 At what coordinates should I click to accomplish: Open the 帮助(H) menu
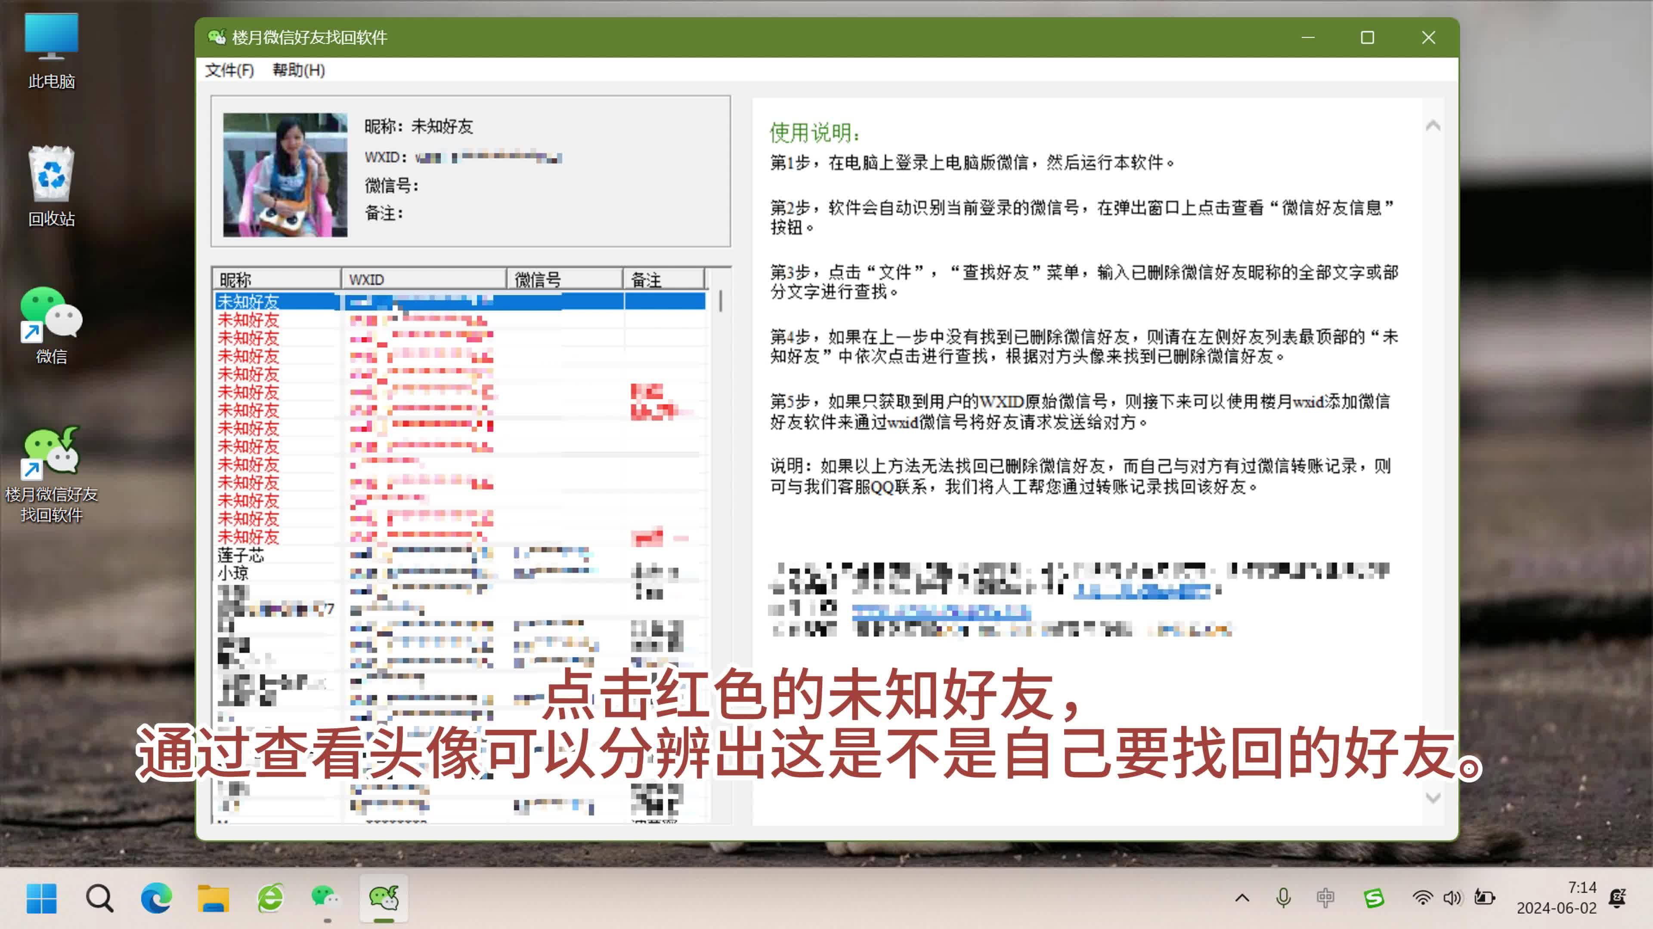[x=299, y=71]
